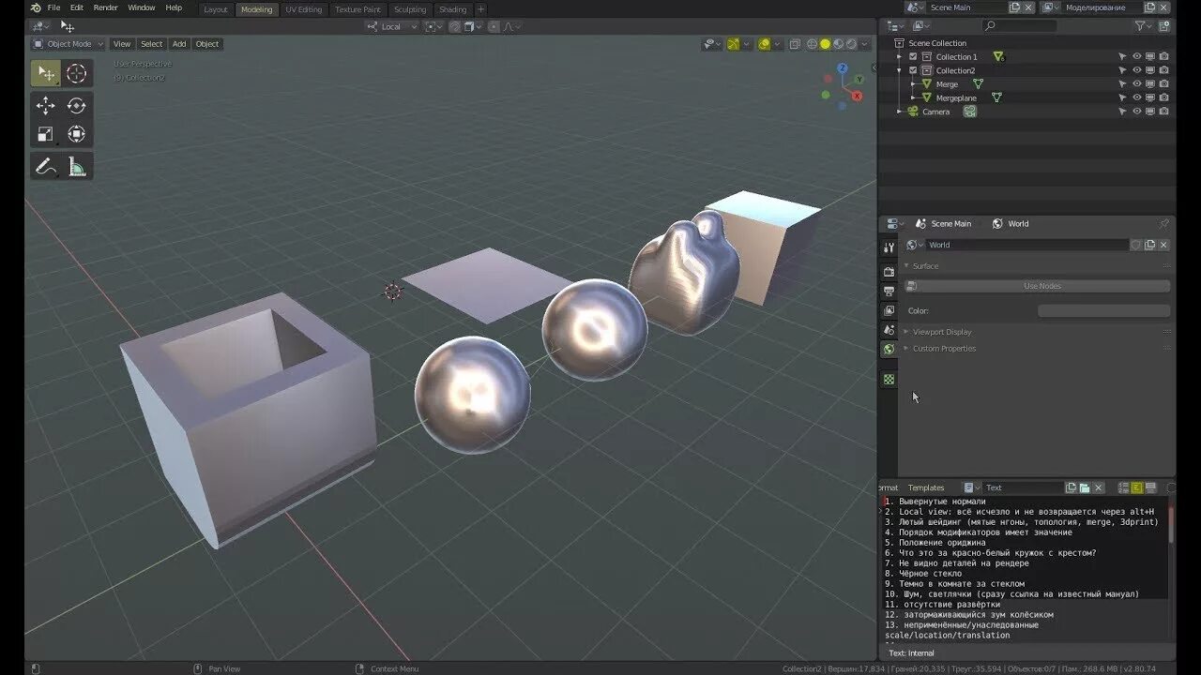
Task: Open the File menu
Action: point(53,7)
